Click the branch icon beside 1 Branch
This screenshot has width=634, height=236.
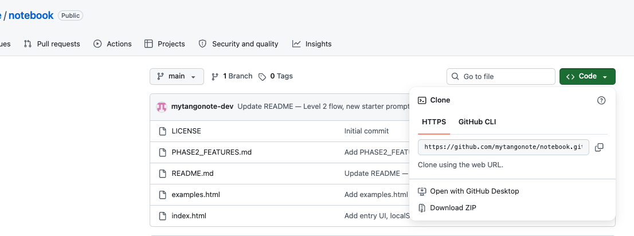[215, 76]
